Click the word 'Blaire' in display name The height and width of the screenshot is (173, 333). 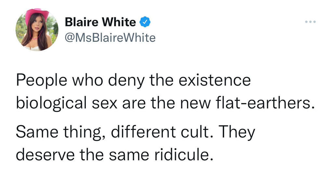[83, 22]
